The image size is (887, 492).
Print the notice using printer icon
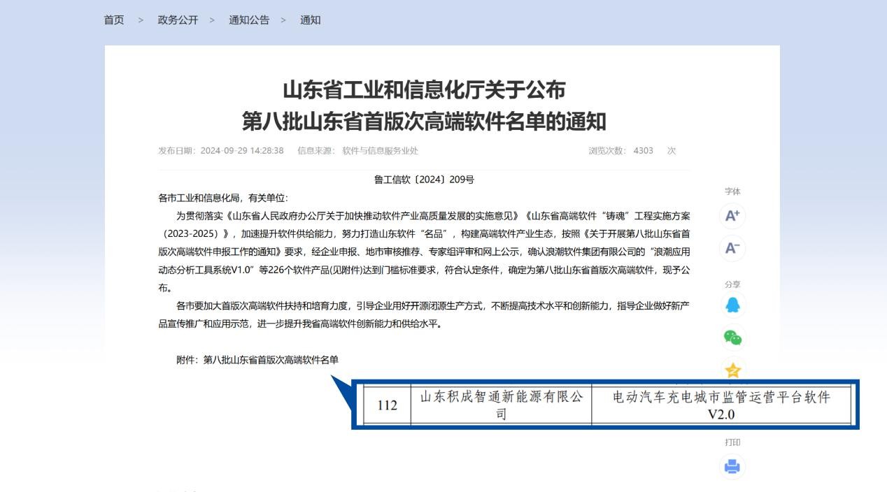[x=732, y=466]
